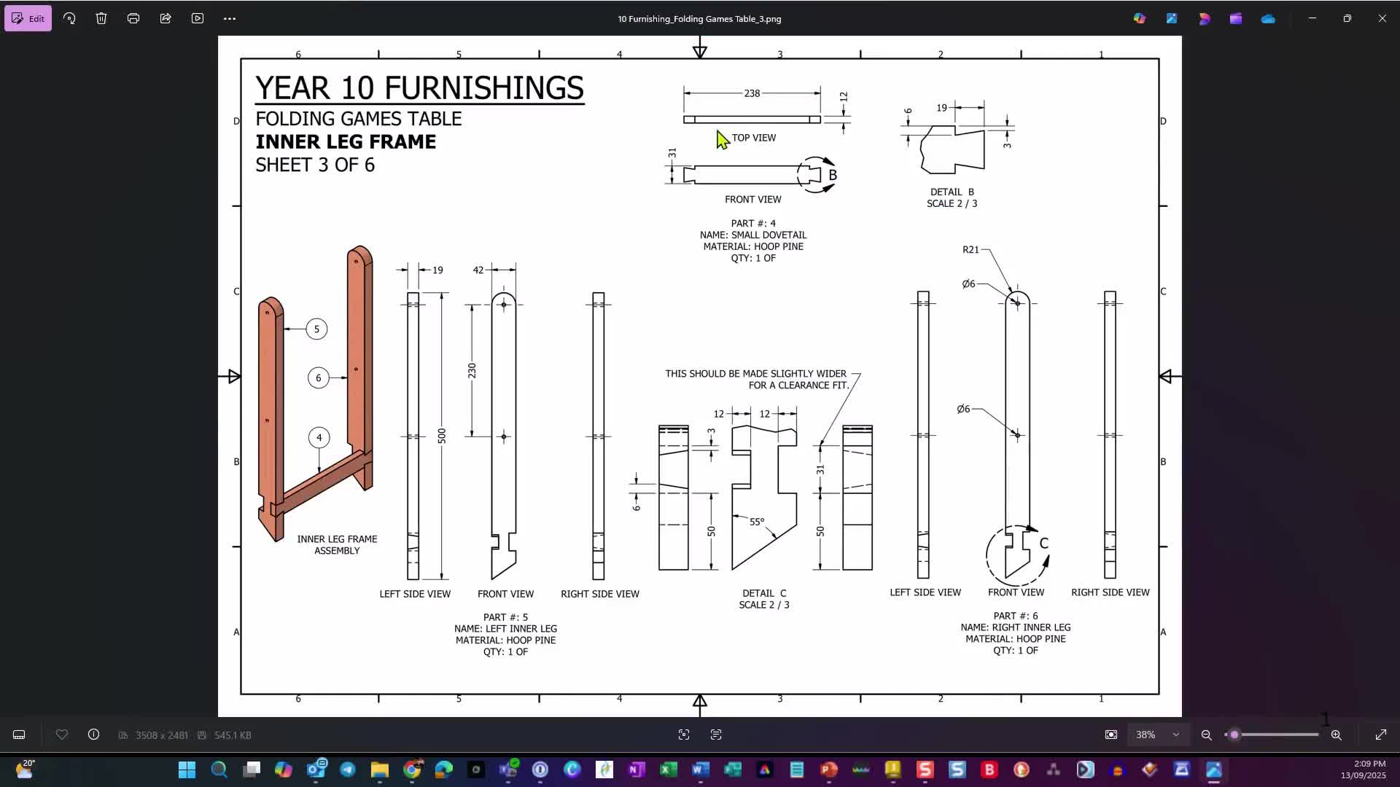Open Windows Start menu on taskbar
Screen dimensions: 1400x787
(187, 770)
